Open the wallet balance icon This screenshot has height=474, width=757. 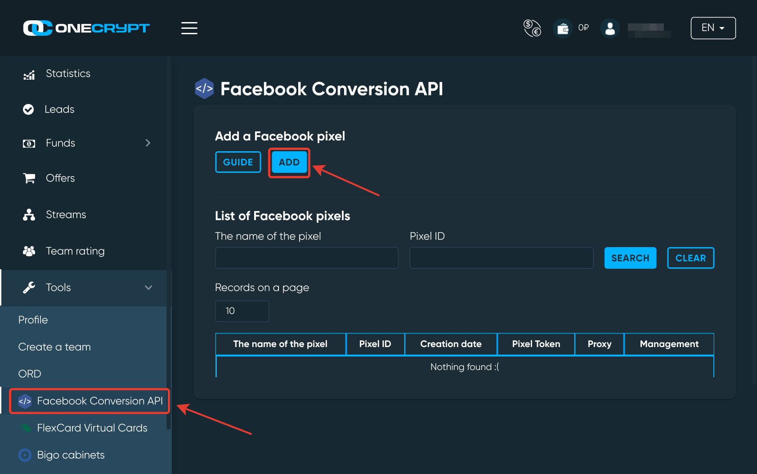pos(563,28)
